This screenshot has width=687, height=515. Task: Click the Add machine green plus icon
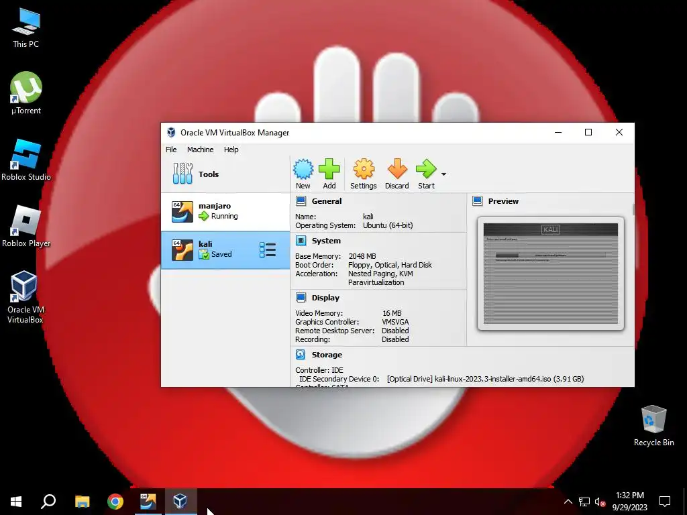point(329,174)
